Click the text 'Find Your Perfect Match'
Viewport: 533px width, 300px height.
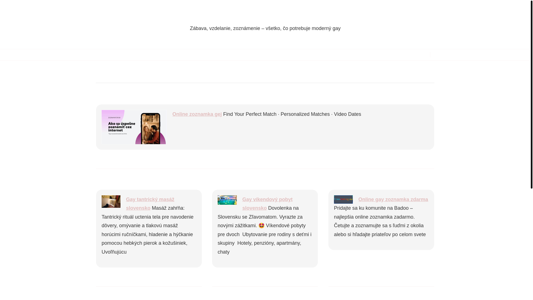pos(250,114)
